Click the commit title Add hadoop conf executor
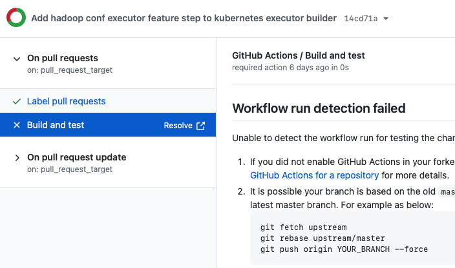Screen dimensions: 455x268 point(184,18)
